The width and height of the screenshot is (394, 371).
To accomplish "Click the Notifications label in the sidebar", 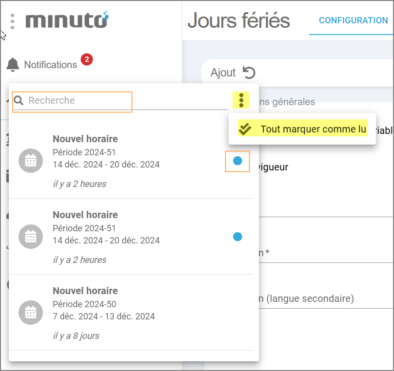I will click(x=51, y=65).
